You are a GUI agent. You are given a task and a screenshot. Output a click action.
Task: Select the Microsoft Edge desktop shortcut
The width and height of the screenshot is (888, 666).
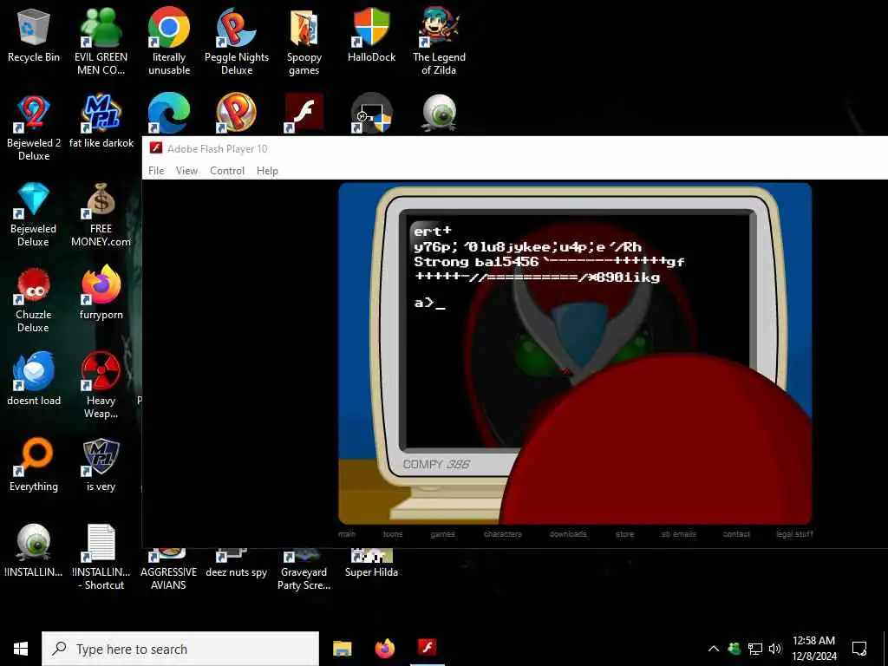click(x=169, y=113)
